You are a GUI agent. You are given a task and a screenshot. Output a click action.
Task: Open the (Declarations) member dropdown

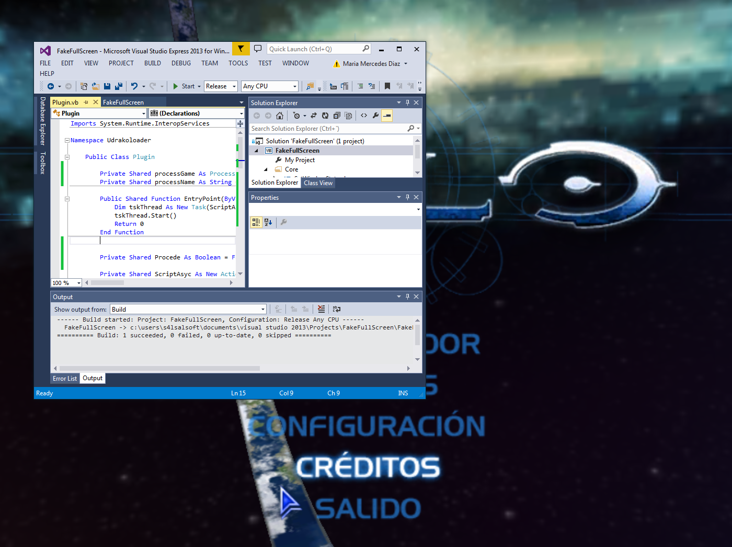(197, 113)
